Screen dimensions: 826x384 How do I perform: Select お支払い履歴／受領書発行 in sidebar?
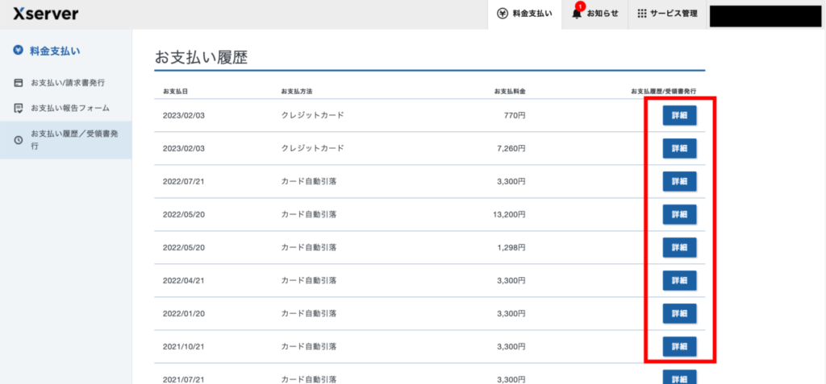tap(66, 140)
